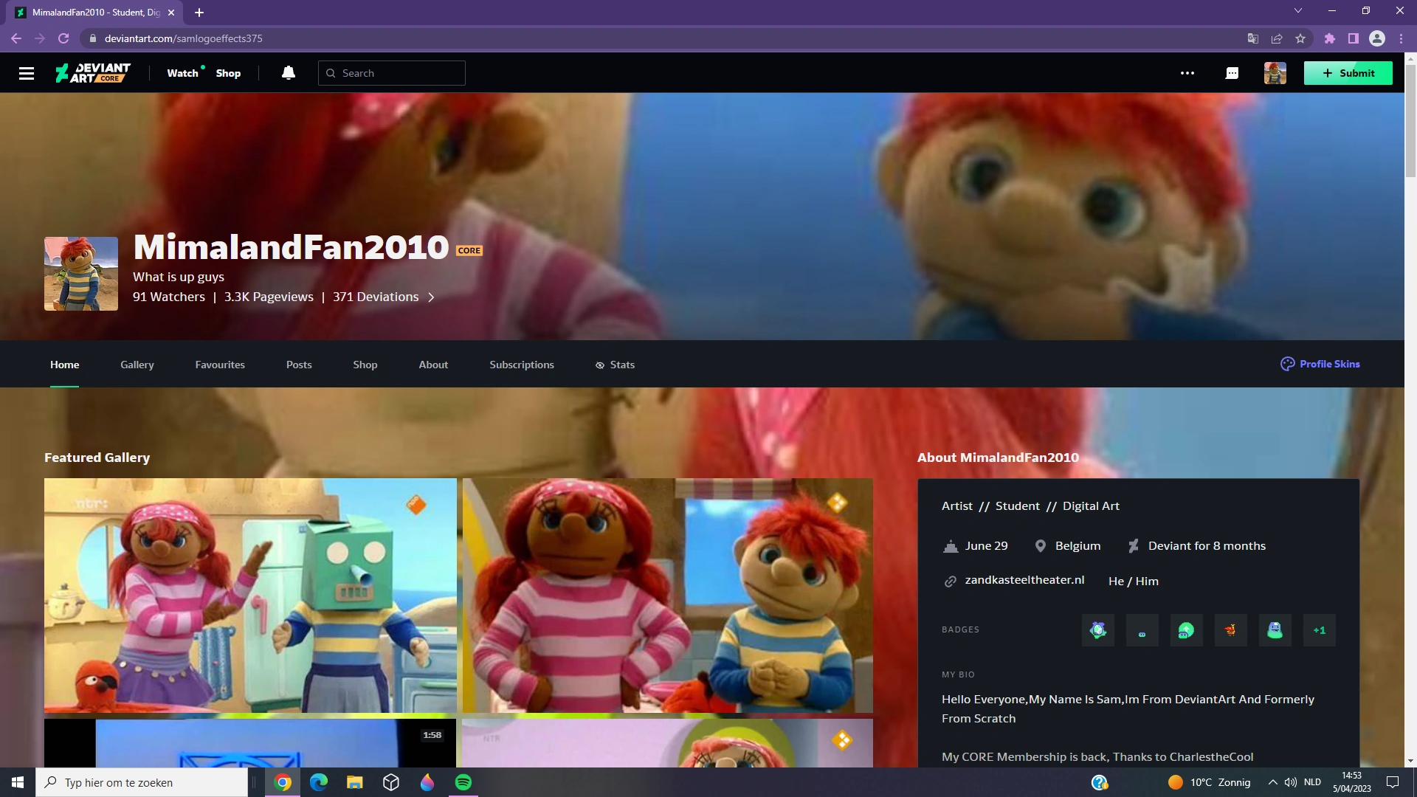The height and width of the screenshot is (797, 1417).
Task: Open the three-dots more options menu
Action: [1187, 72]
